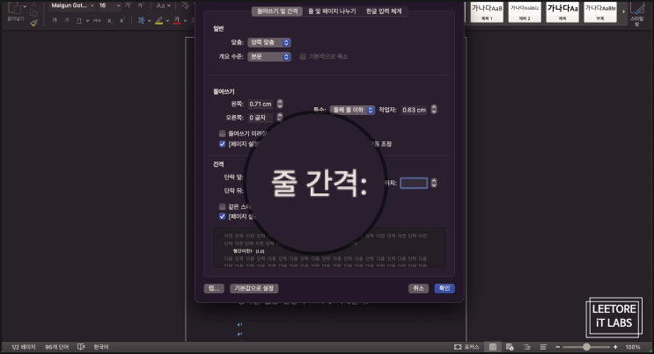The height and width of the screenshot is (354, 654).
Task: Click the zoom out minus icon
Action: click(x=558, y=347)
